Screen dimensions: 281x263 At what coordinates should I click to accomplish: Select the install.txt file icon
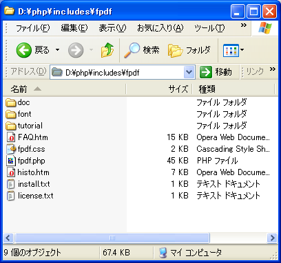pos(11,184)
